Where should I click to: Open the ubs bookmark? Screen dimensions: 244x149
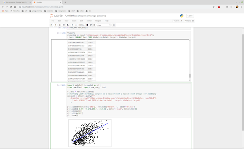pyautogui.click(x=88, y=11)
